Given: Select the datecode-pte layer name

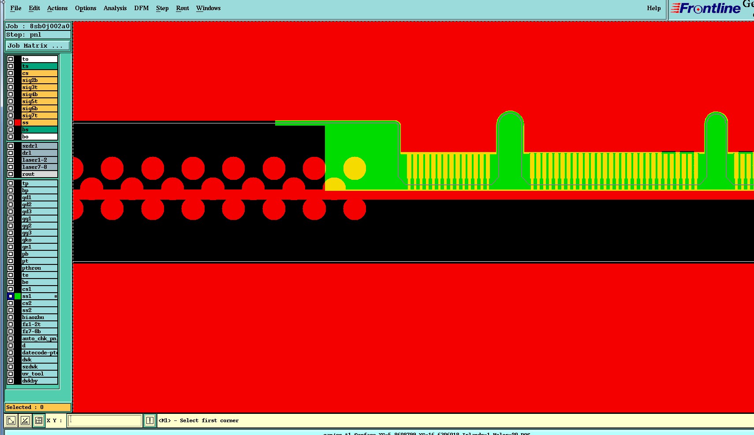Looking at the screenshot, I should [40, 353].
